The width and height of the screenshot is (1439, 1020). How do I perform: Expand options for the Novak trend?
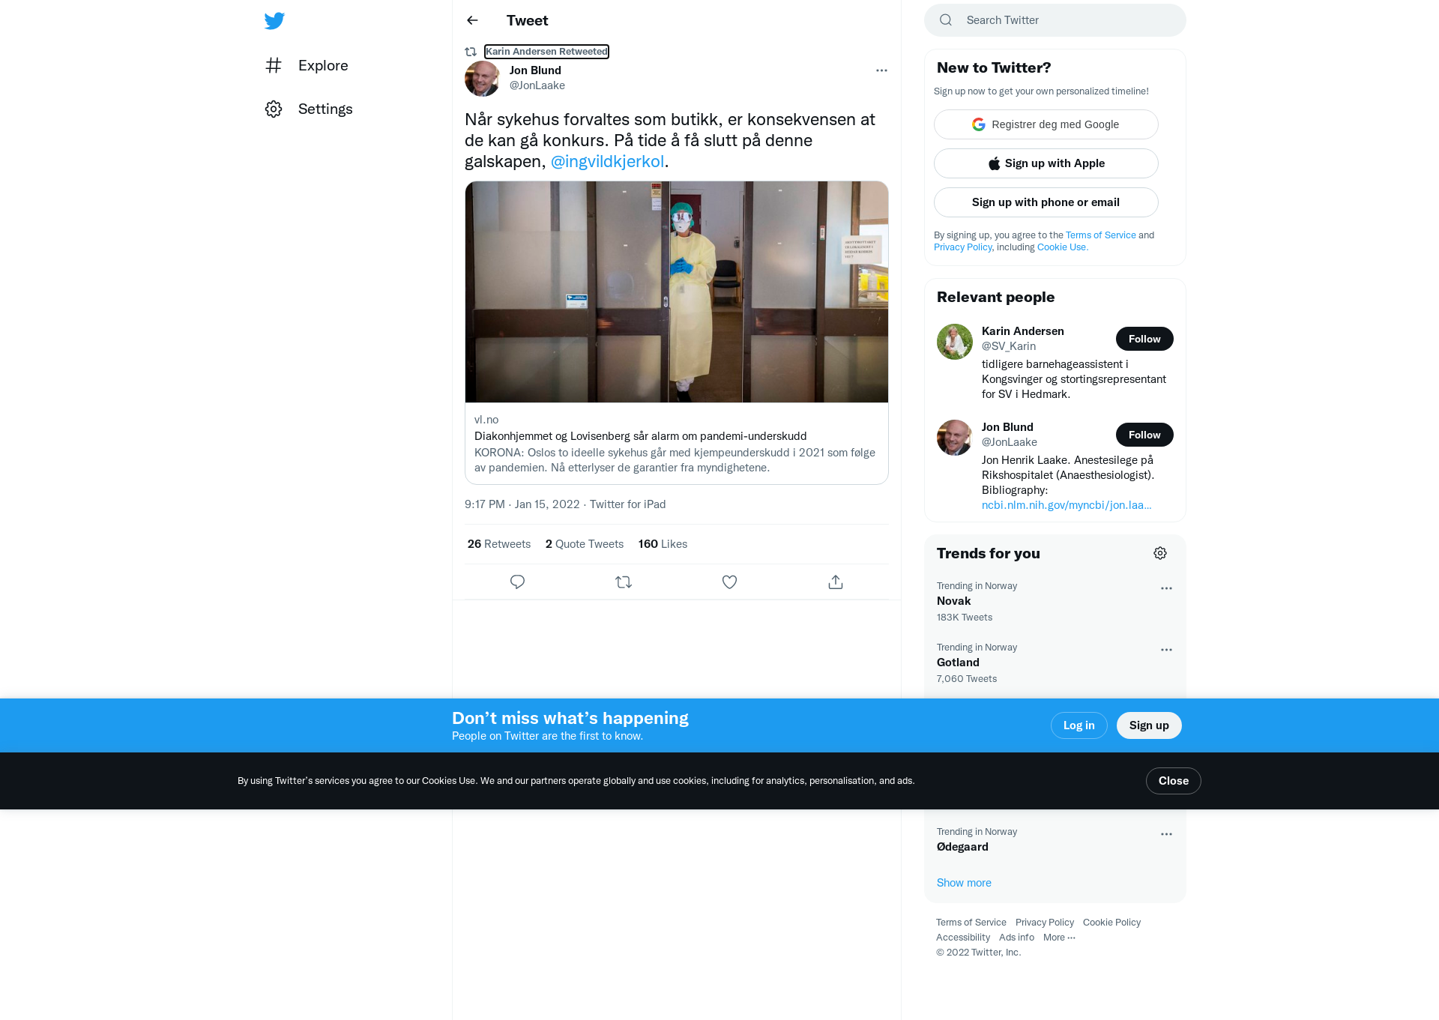(x=1166, y=588)
